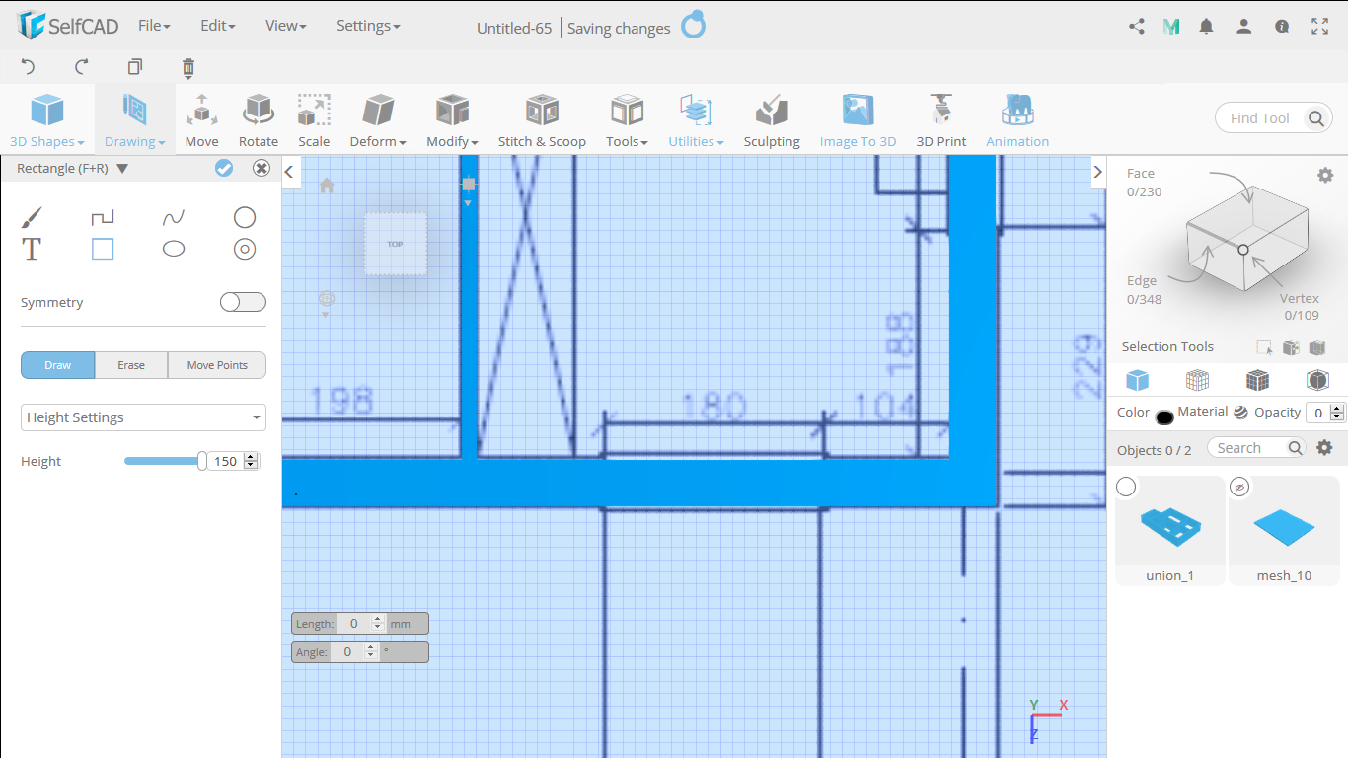Toggle visibility of mesh_10 object

click(x=1240, y=487)
